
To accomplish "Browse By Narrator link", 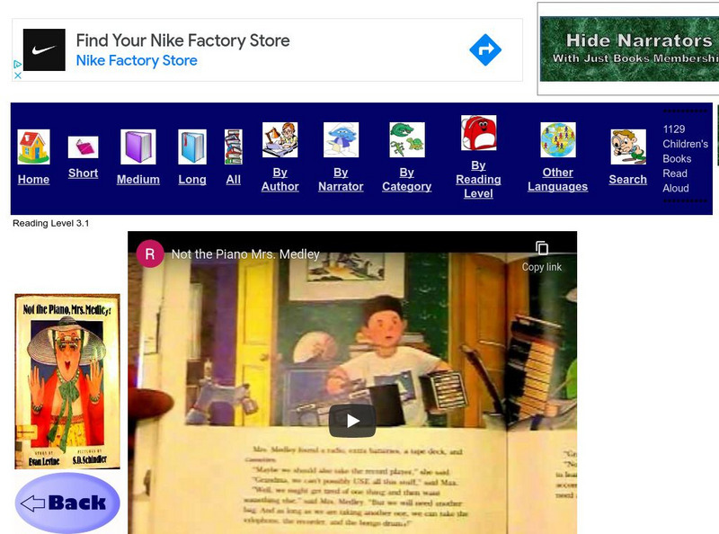I will pyautogui.click(x=341, y=180).
